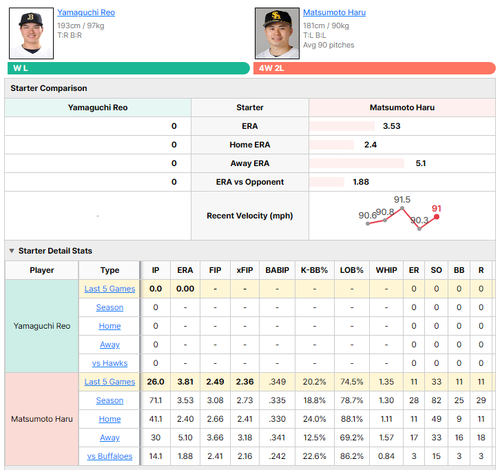
Task: Click the 91.5 velocity chart point
Action: click(402, 208)
